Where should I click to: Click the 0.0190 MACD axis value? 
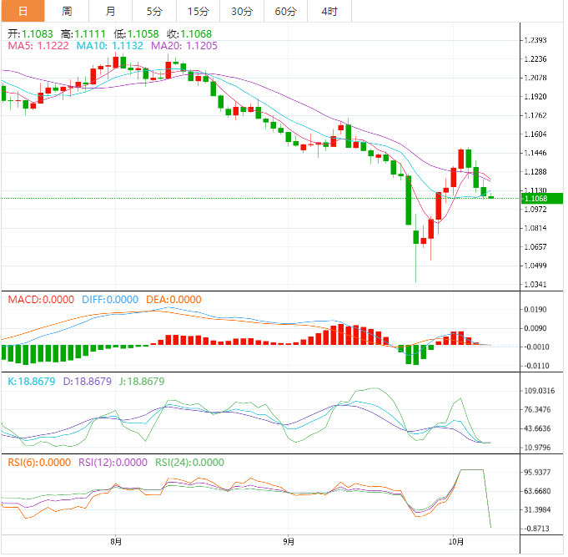click(x=535, y=310)
